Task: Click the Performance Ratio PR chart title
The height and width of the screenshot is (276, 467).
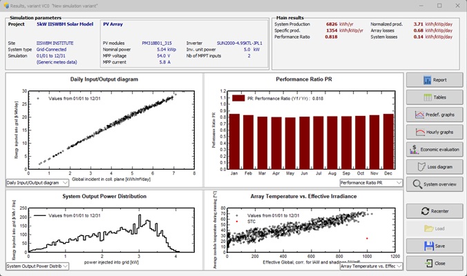Action: click(304, 79)
